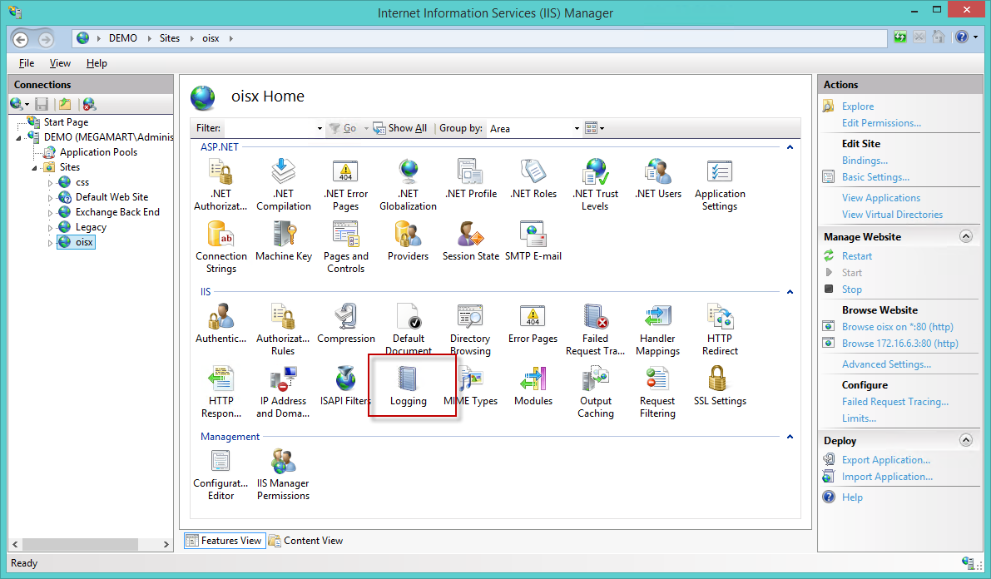Screen dimensions: 991x579
Task: Open the View menu
Action: pos(60,63)
